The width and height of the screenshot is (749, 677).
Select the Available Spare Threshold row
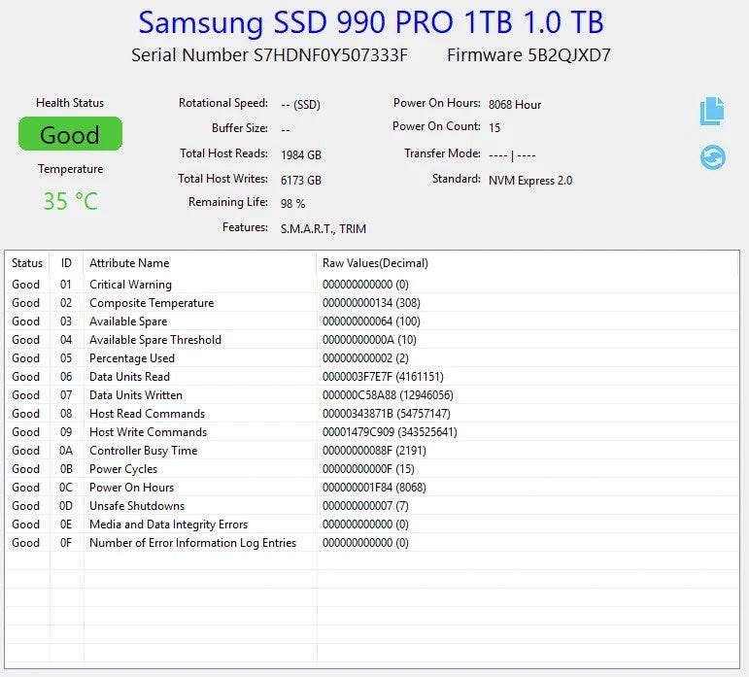point(372,339)
